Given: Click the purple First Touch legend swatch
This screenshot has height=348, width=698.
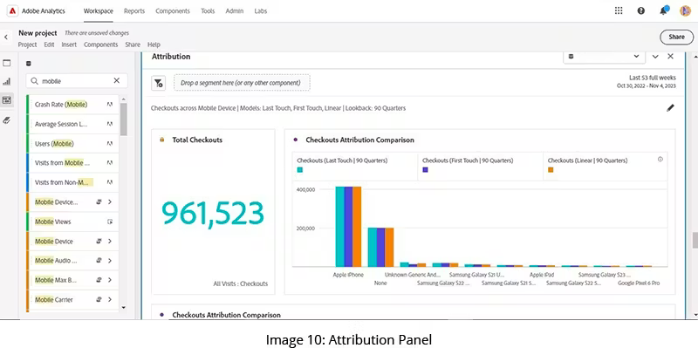Looking at the screenshot, I should tap(425, 169).
